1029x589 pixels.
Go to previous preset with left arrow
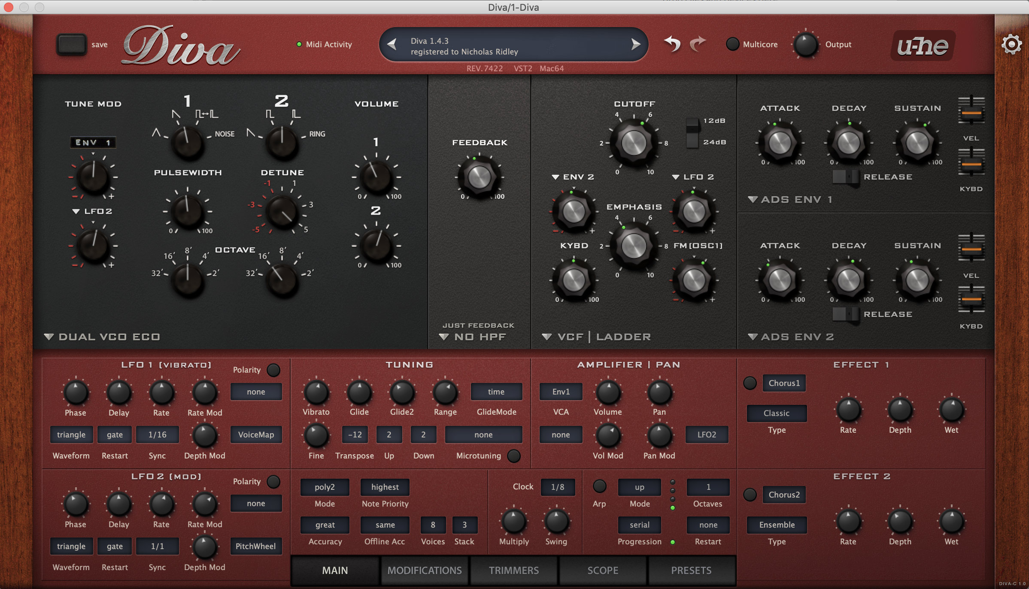click(x=392, y=44)
